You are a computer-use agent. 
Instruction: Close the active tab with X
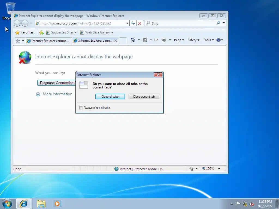[x=116, y=41]
